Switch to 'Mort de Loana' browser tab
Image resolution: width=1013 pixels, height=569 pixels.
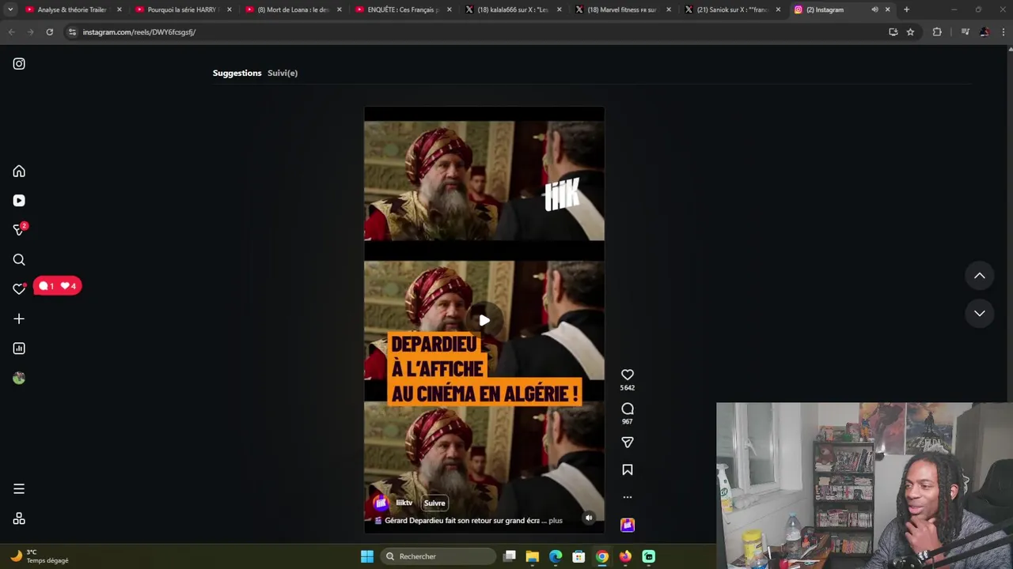(x=293, y=9)
